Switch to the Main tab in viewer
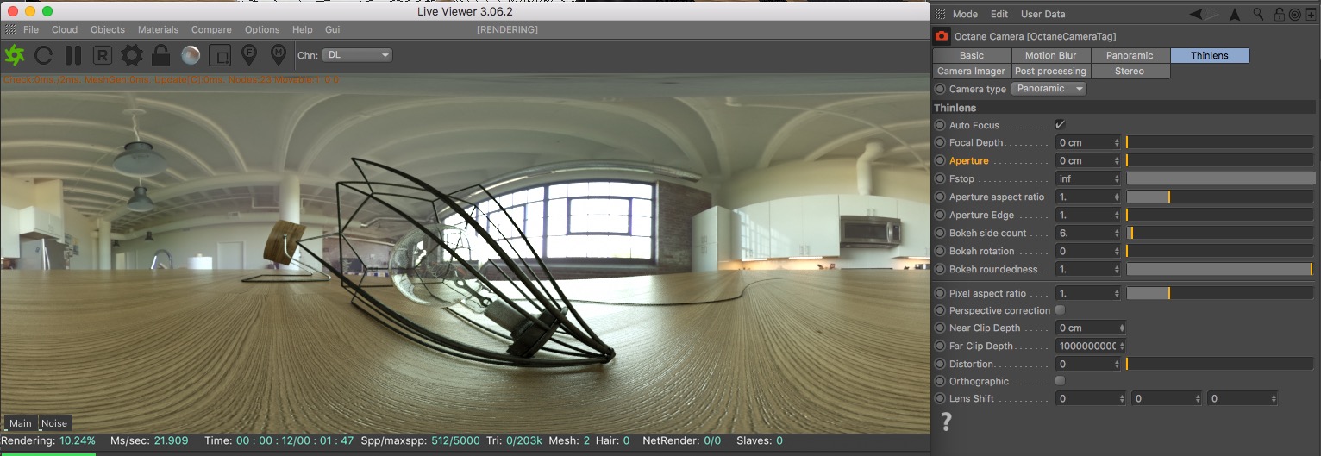 pyautogui.click(x=21, y=423)
